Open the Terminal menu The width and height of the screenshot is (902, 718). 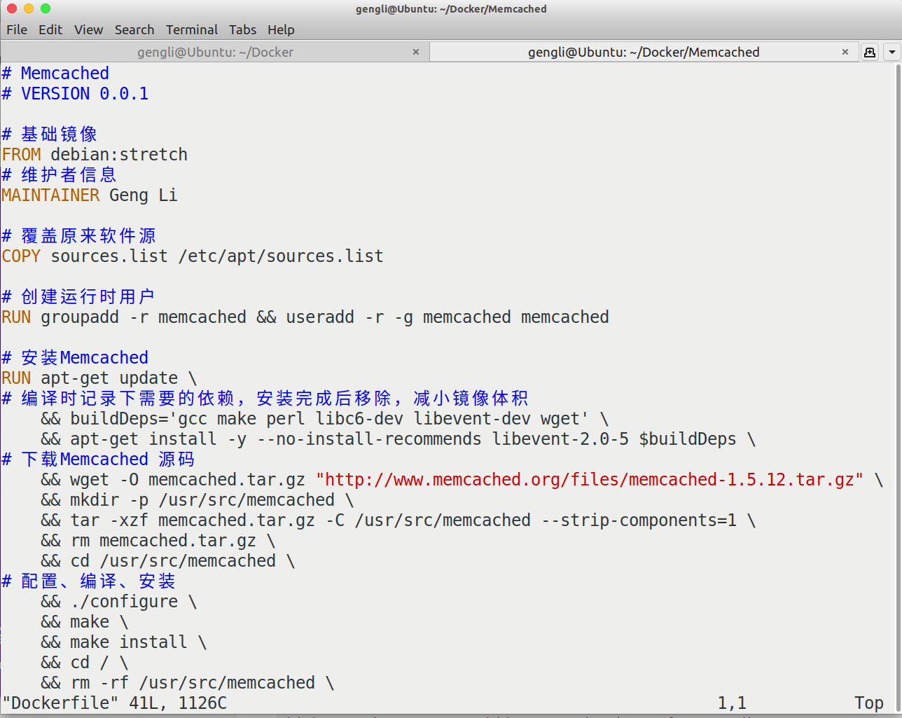[x=192, y=29]
